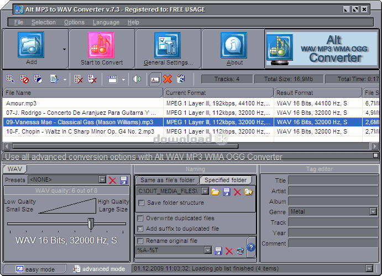This screenshot has width=382, height=276.
Task: Browse for output folder with yellow folder icon
Action: (x=216, y=192)
